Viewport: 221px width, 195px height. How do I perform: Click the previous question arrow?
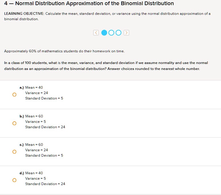(x=96, y=33)
